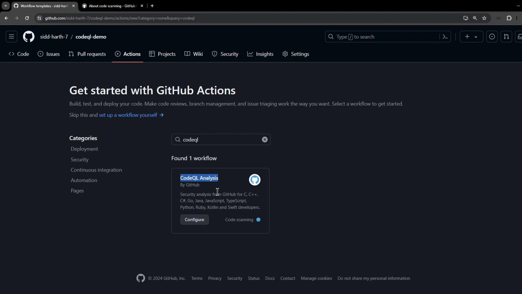View the Insights repository tab

pyautogui.click(x=260, y=54)
